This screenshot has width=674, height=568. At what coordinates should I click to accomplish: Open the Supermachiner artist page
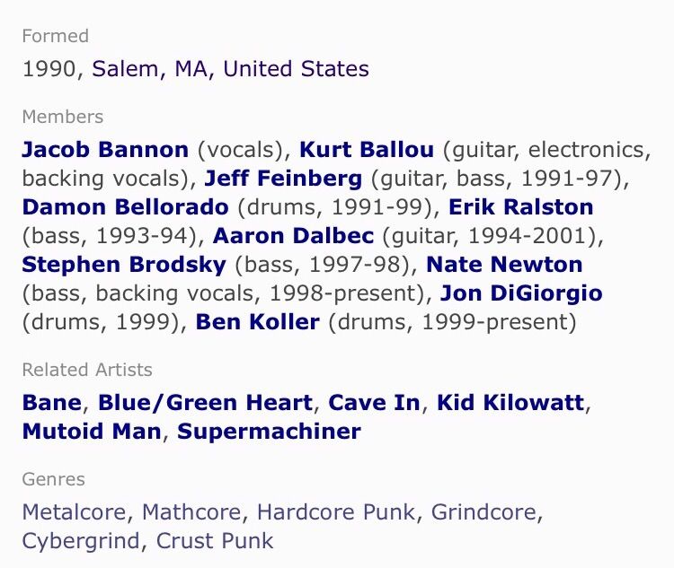(x=269, y=432)
